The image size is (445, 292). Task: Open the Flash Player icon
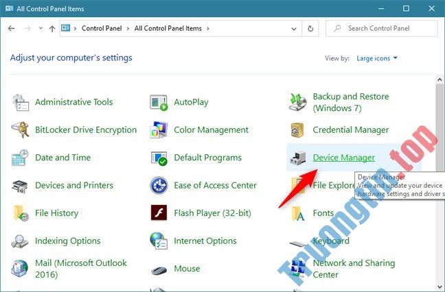159,212
